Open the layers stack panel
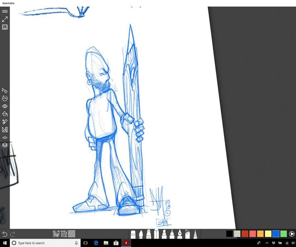 (x=5, y=145)
